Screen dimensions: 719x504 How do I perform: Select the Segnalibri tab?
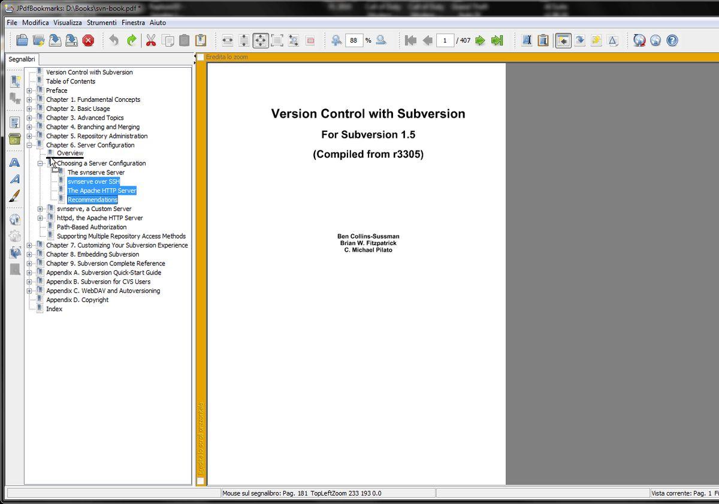[22, 59]
